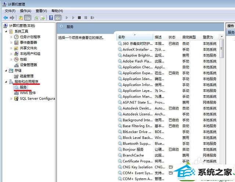Open the 帮助(H) menu
Image resolution: width=235 pixels, height=182 pixels.
[57, 11]
